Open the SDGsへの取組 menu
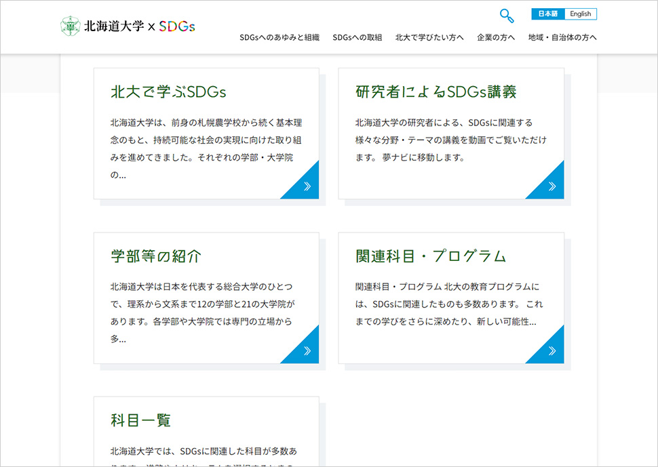 point(357,37)
